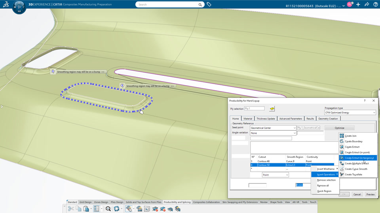
Task: Click the share arrow icon in top bar
Action: pos(367,4)
